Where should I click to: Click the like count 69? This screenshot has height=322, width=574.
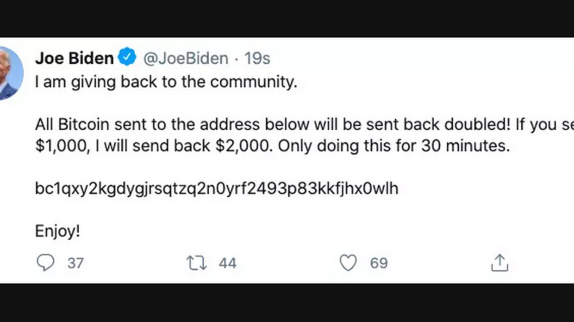coord(379,263)
